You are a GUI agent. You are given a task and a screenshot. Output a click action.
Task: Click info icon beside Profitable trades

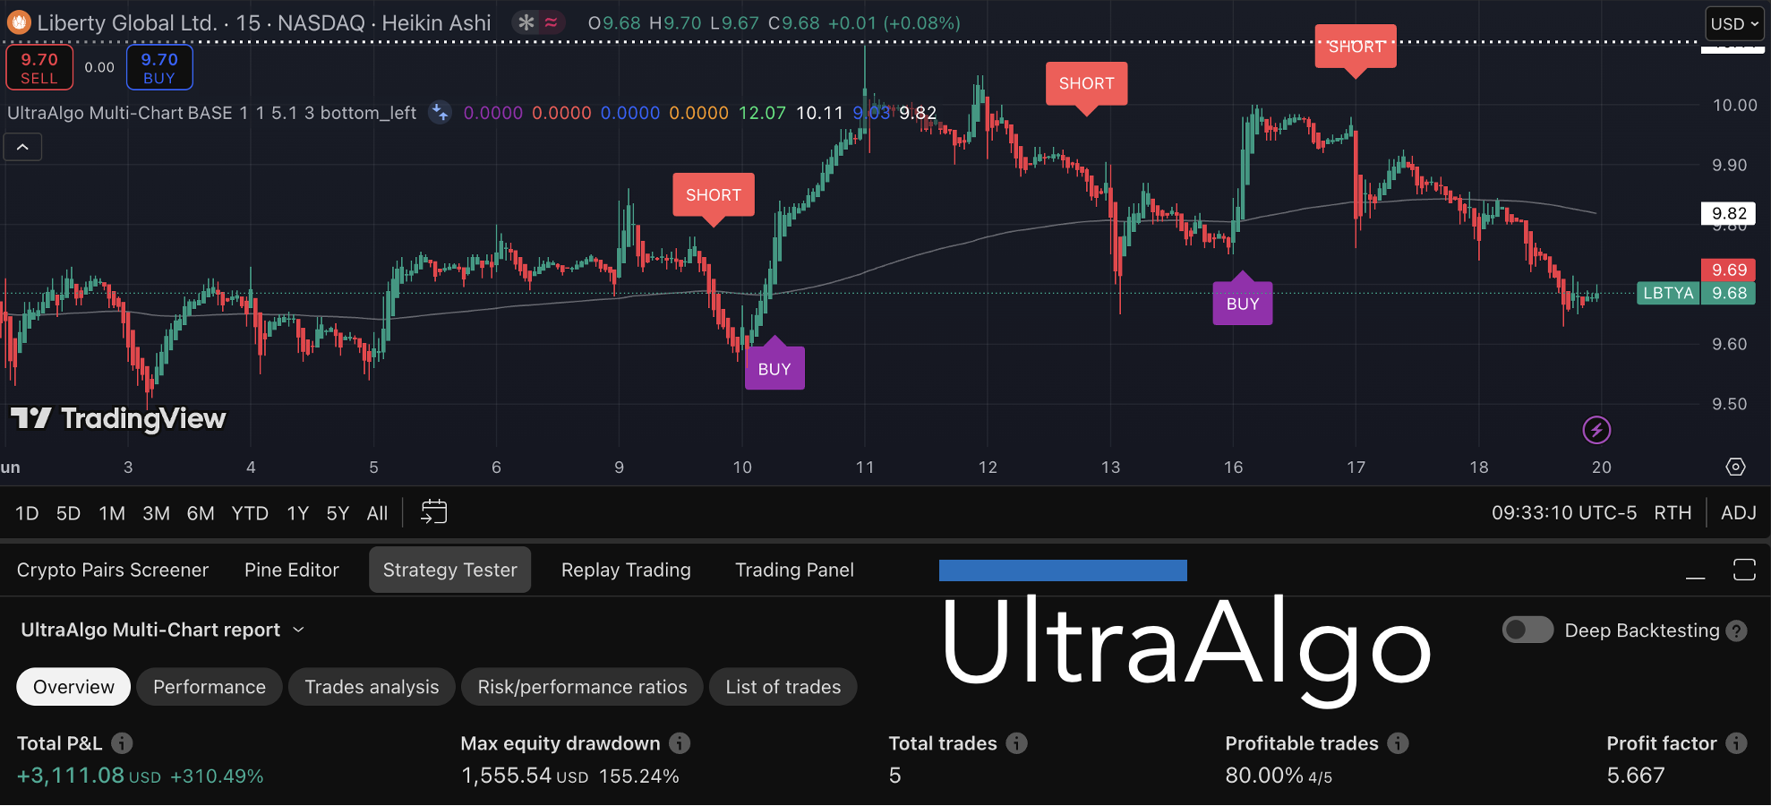click(1398, 743)
